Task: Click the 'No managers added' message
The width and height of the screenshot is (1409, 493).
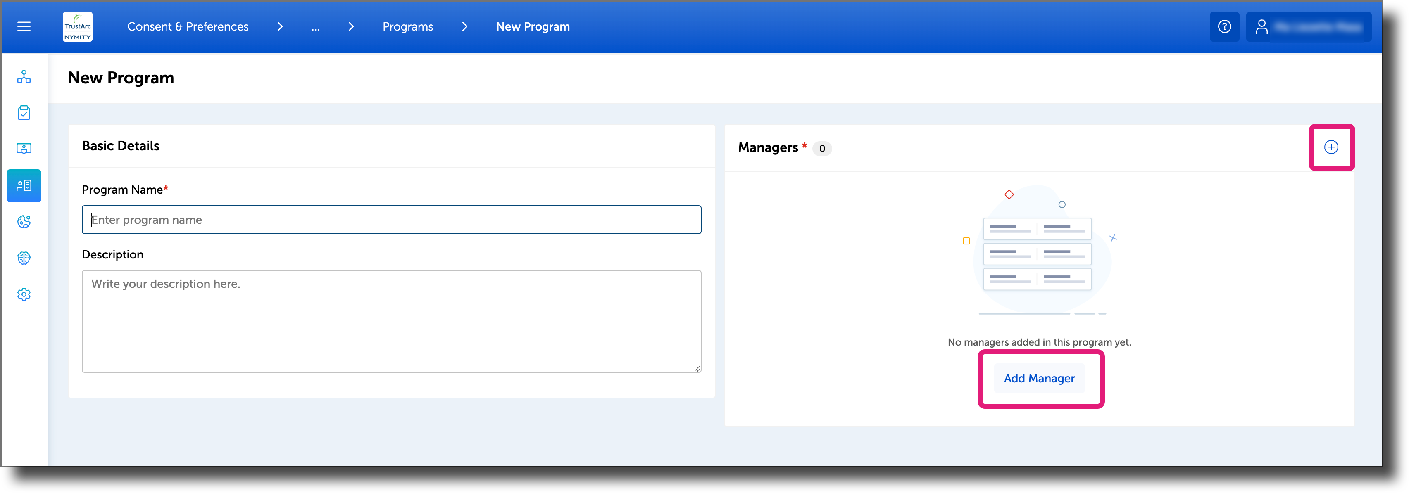Action: [1039, 342]
